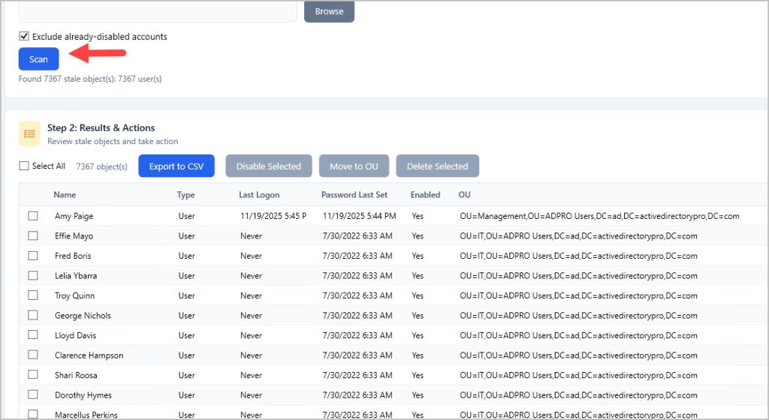Click the Results & Actions list icon

(29, 133)
